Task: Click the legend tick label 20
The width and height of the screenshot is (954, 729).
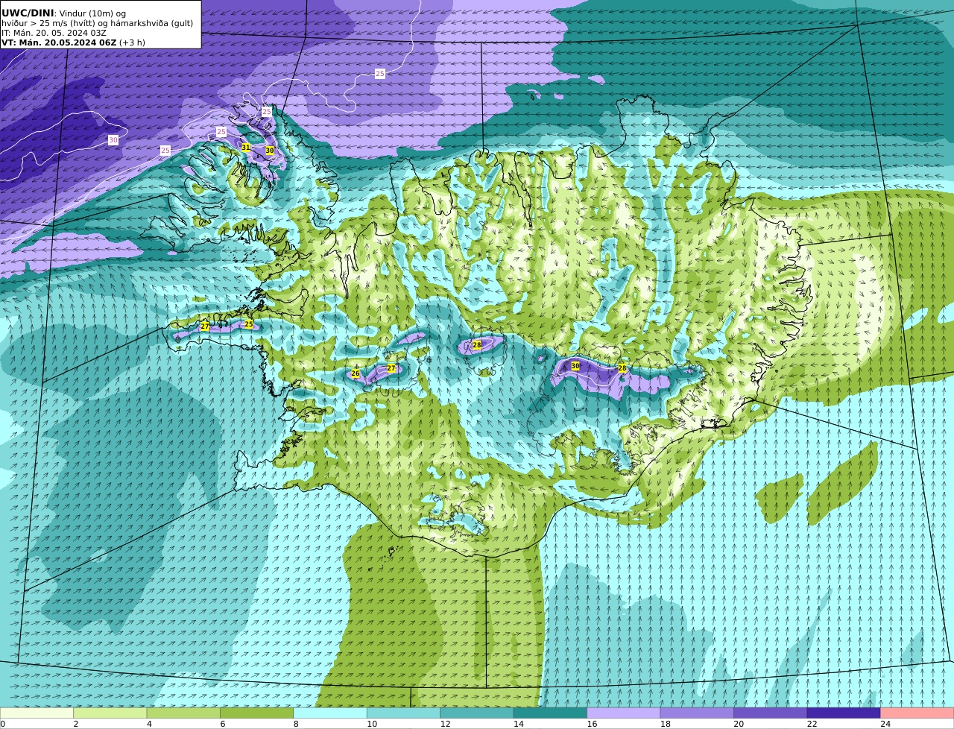Action: pyautogui.click(x=739, y=724)
